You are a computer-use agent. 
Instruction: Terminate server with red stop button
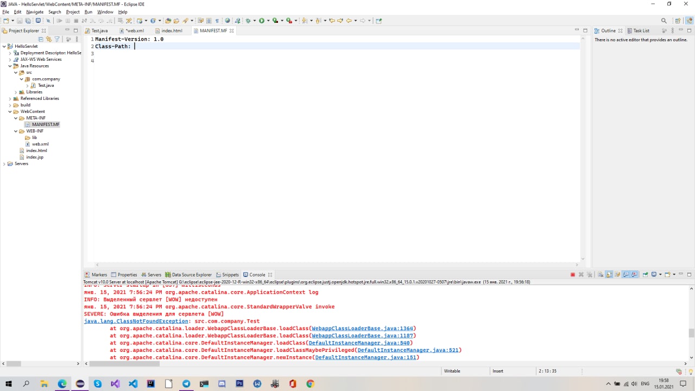[573, 275]
